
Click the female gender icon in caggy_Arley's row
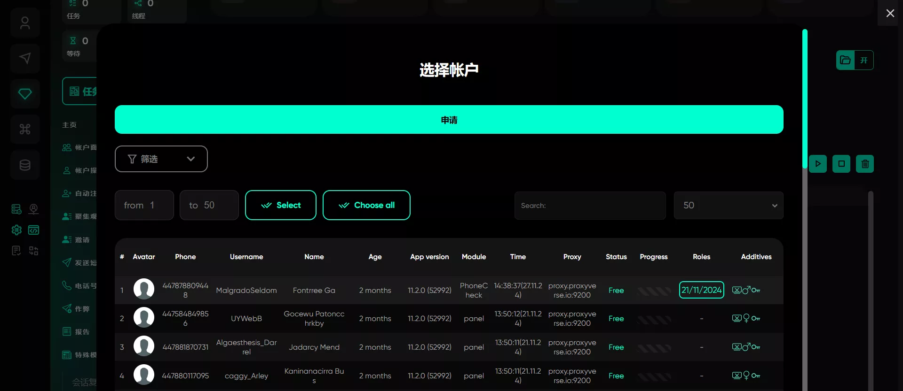[x=746, y=376]
